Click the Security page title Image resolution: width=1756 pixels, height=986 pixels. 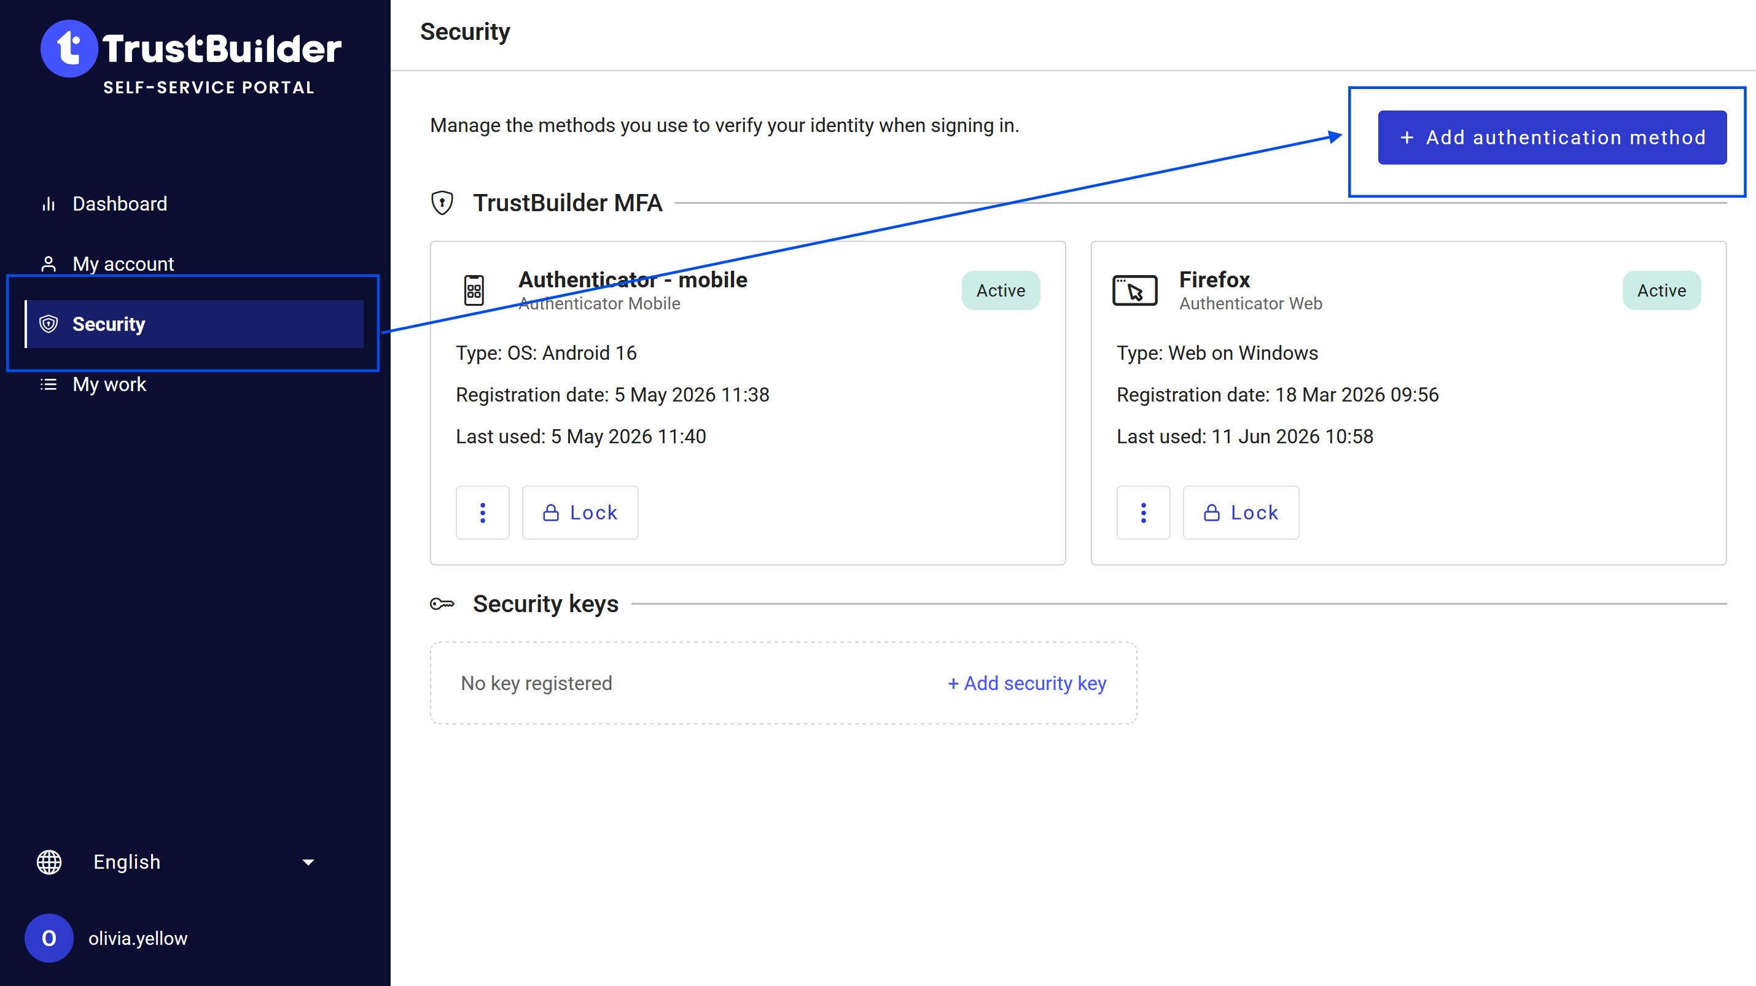point(465,32)
